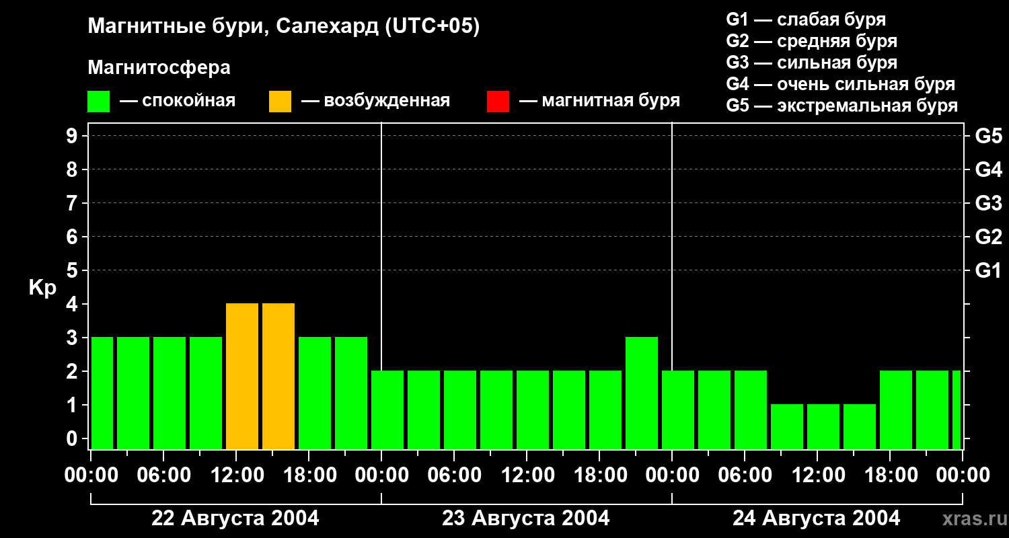Image resolution: width=1009 pixels, height=538 pixels.
Task: Click the 'G3 — сильная буря' legend line
Action: 812,63
